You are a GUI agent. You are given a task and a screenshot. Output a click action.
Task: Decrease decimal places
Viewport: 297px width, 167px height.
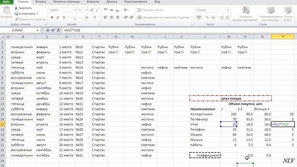tap(227, 18)
